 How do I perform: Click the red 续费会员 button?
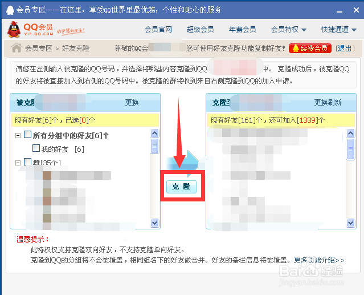pyautogui.click(x=310, y=48)
